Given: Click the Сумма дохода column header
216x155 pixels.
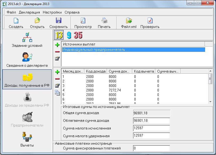Looking at the screenshot, I should click(120, 71).
